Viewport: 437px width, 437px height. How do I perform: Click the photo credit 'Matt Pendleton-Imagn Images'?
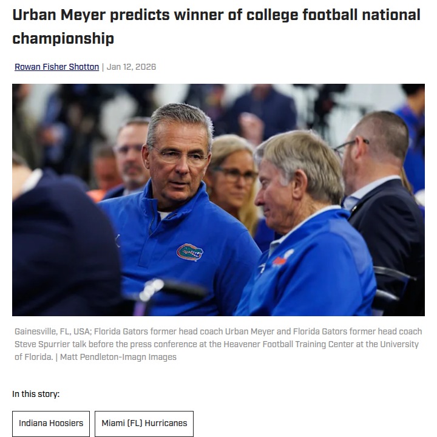(x=118, y=357)
